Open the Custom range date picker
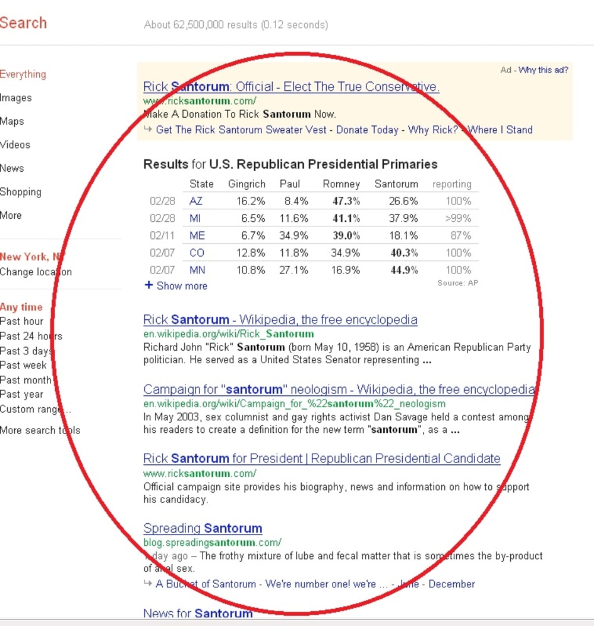 click(x=36, y=409)
